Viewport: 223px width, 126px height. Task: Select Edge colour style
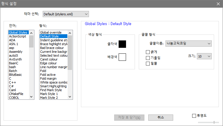(x=53, y=63)
